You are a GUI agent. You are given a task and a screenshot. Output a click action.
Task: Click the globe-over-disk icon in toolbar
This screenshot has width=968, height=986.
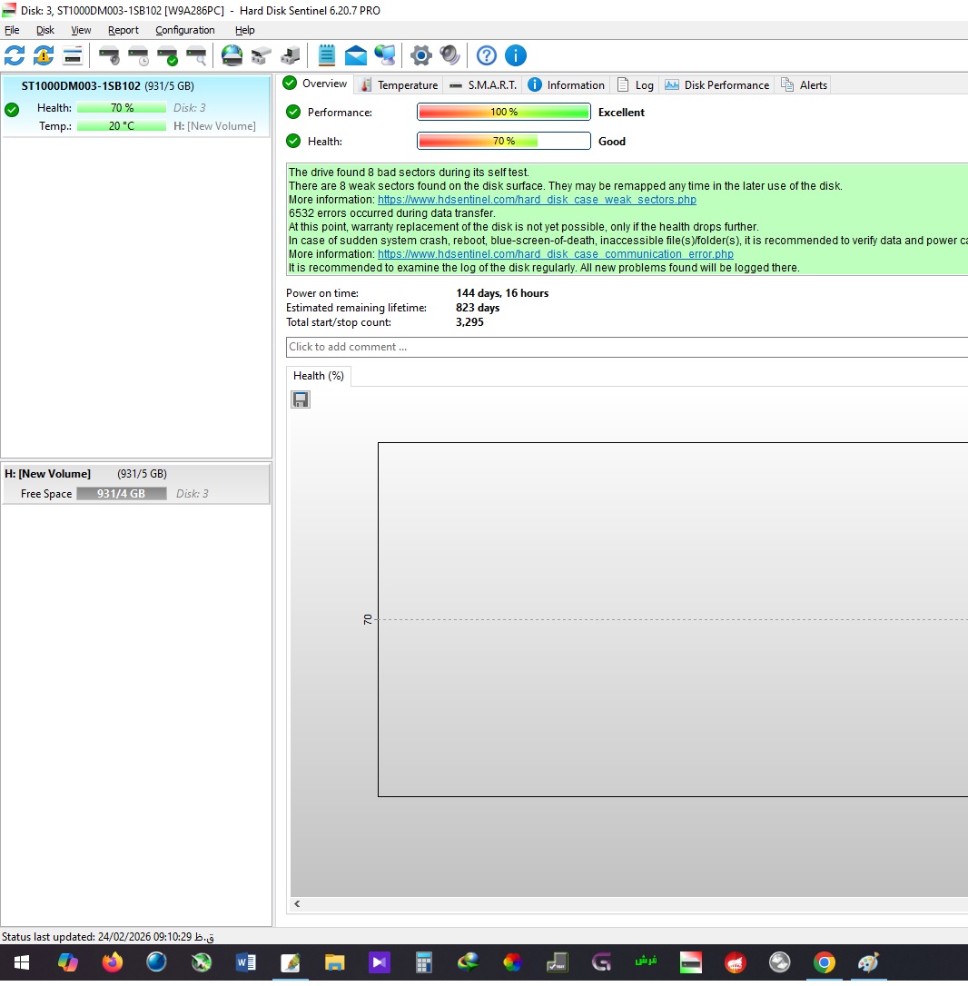(232, 55)
